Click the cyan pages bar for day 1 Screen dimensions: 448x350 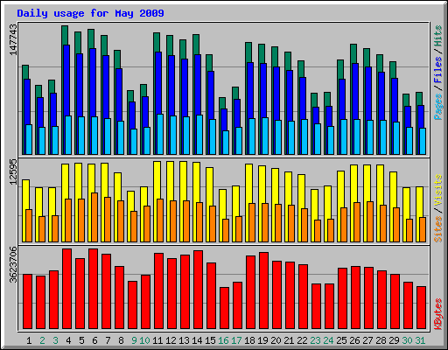[x=29, y=139]
